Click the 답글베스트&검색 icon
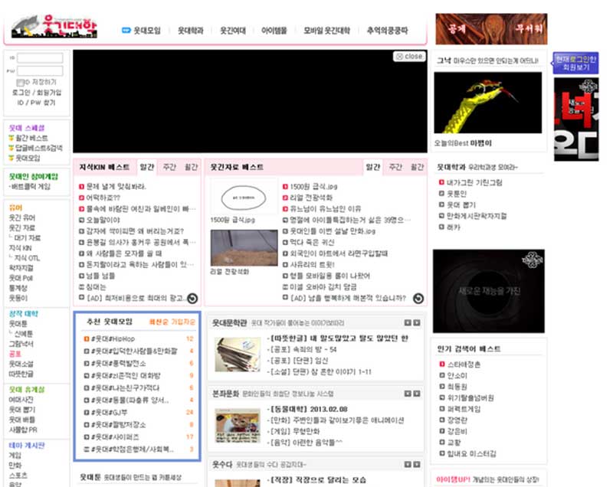Image resolution: width=613 pixels, height=487 pixels. pyautogui.click(x=10, y=148)
